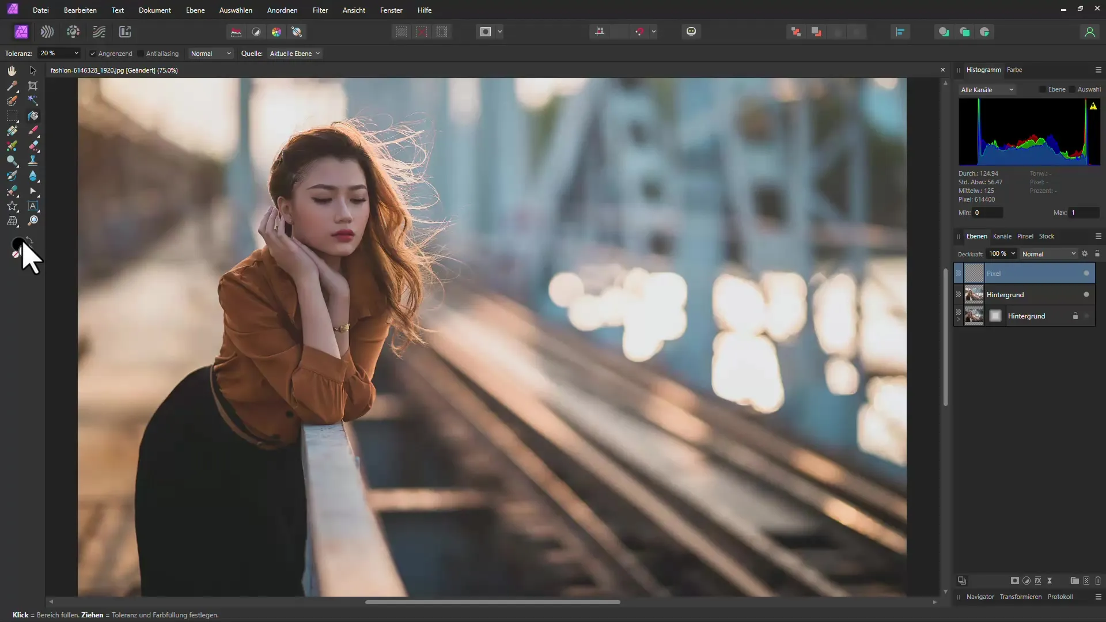
Task: Click the primary black colour swatch
Action: pos(17,243)
